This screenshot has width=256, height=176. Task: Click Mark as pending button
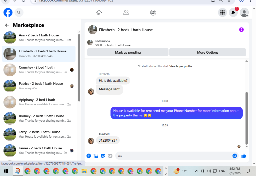coord(128,52)
